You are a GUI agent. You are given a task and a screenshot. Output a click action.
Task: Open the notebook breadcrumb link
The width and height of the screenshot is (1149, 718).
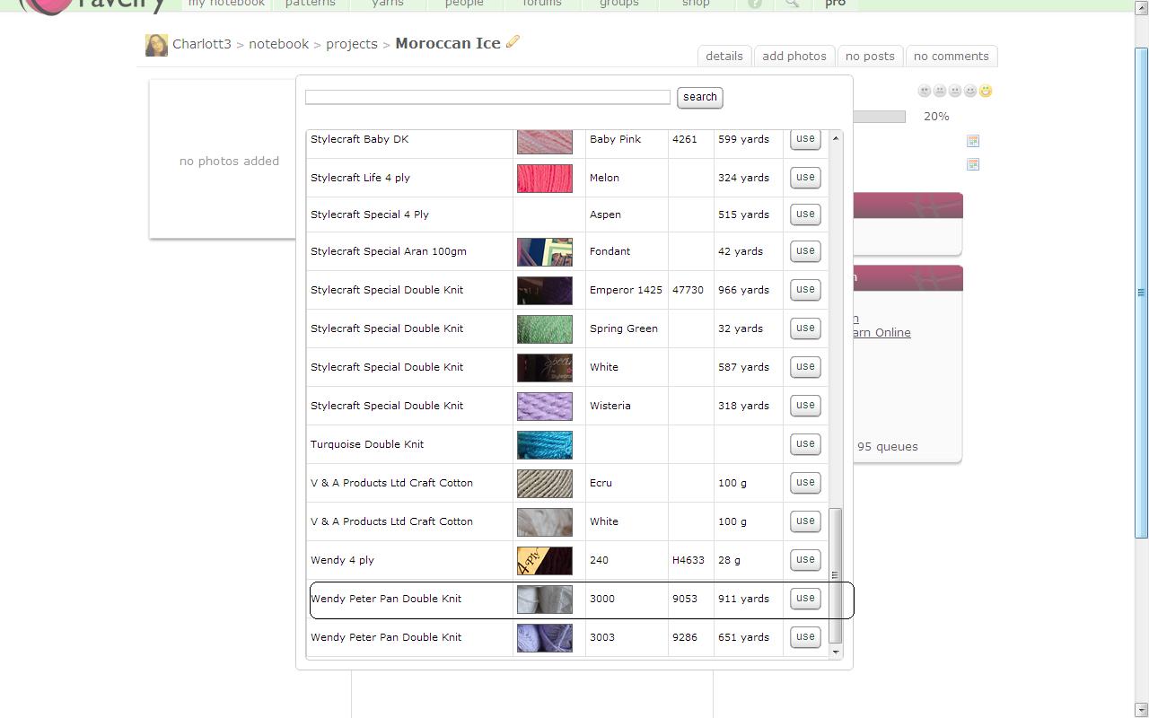[x=278, y=44]
